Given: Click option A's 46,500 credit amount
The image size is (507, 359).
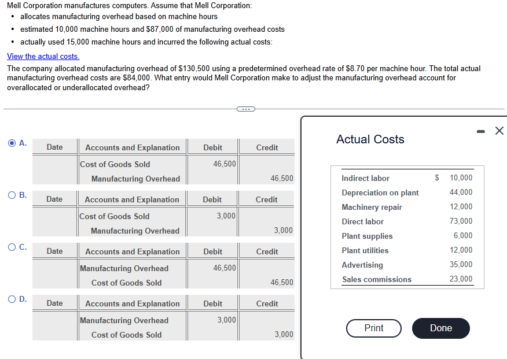Looking at the screenshot, I should (282, 178).
